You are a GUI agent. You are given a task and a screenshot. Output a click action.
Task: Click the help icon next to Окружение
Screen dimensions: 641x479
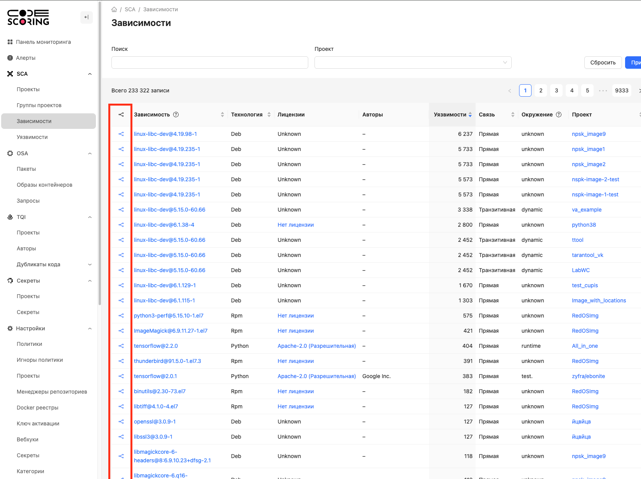coord(559,115)
